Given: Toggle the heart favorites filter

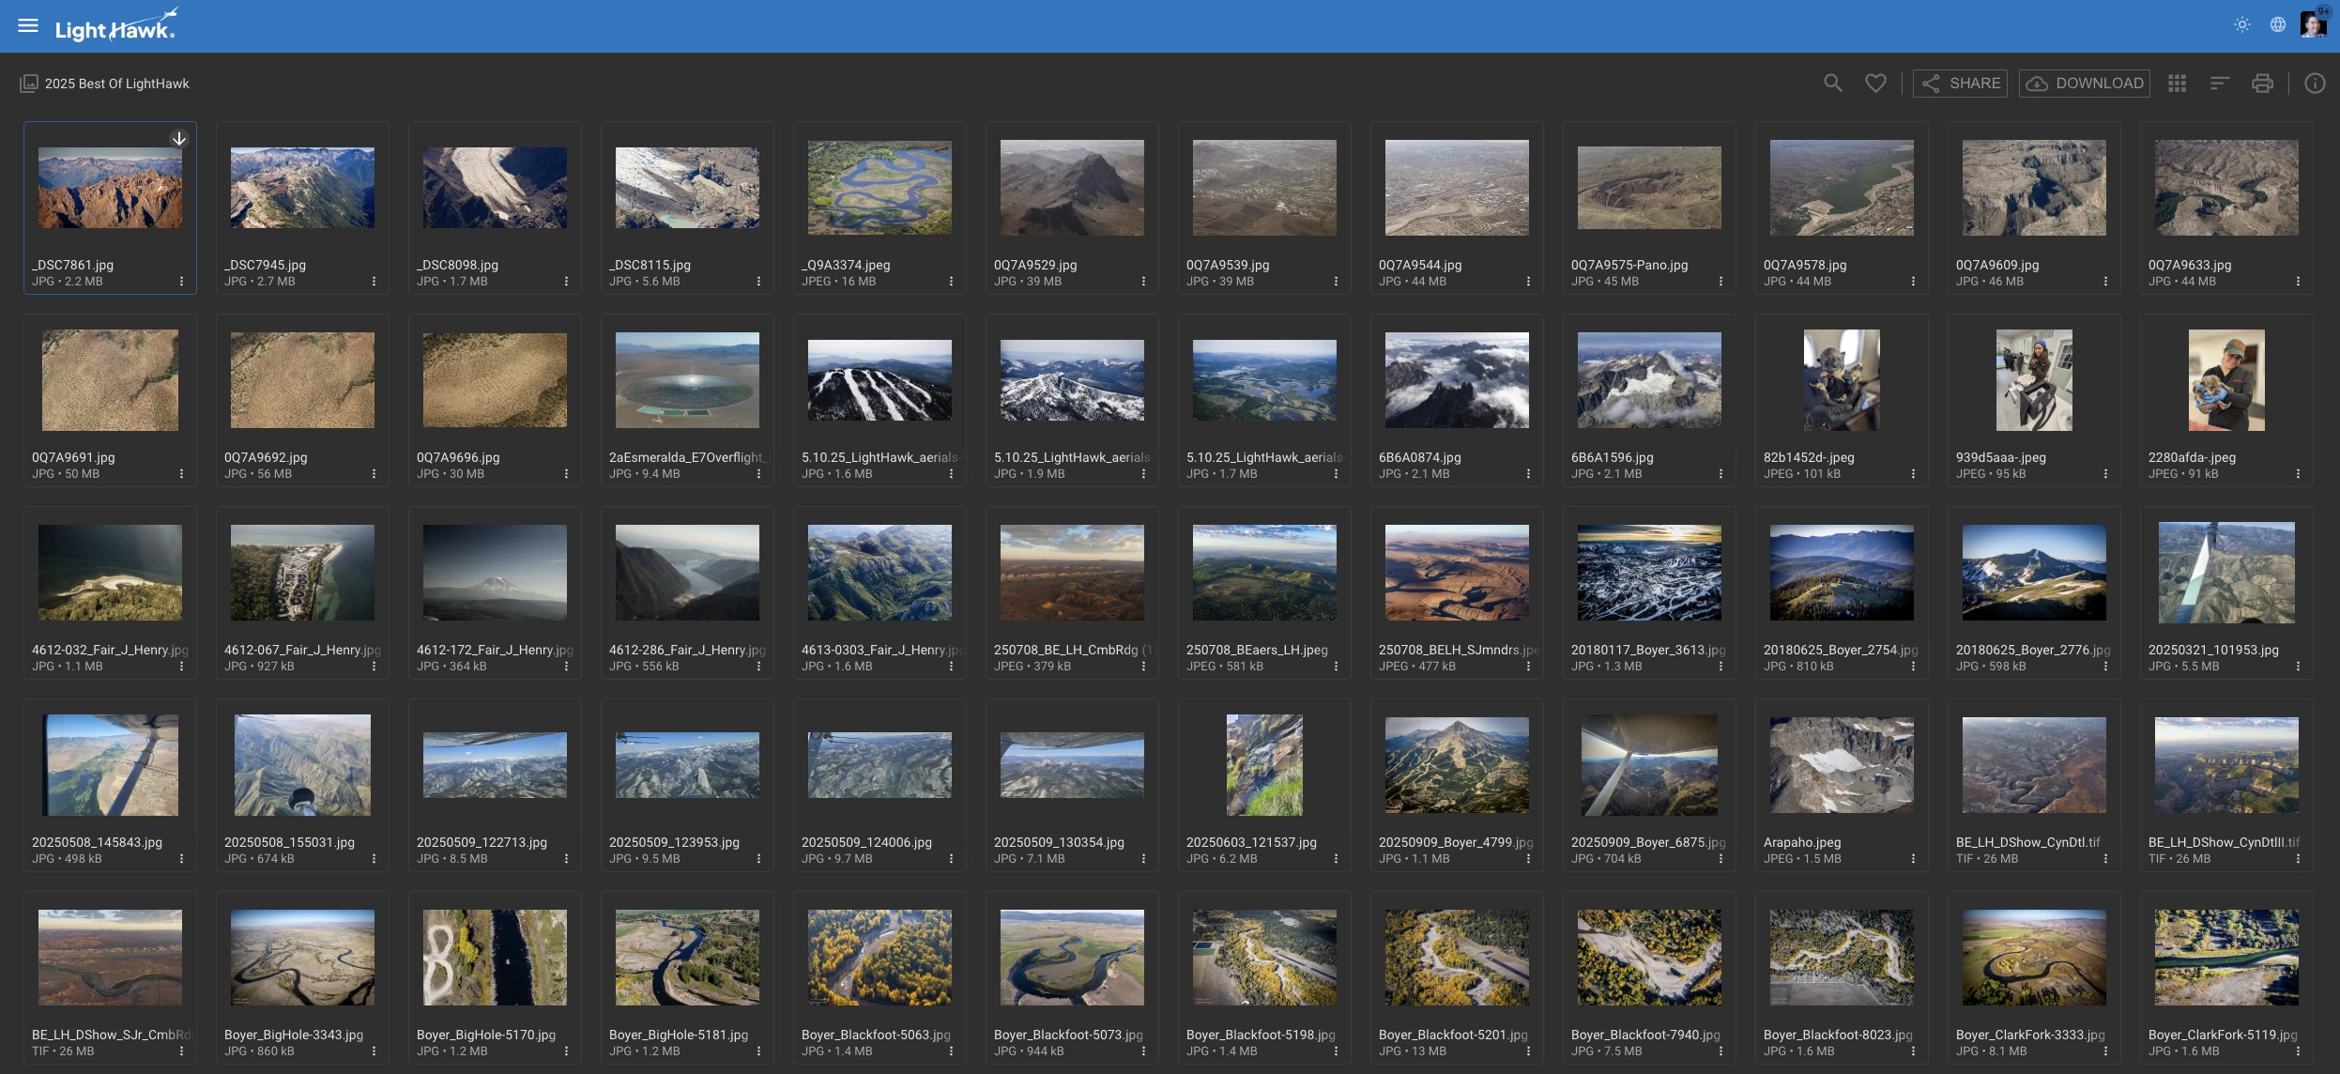Looking at the screenshot, I should coord(1875,84).
